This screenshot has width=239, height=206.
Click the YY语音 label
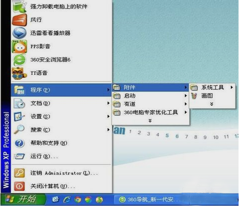[39, 73]
